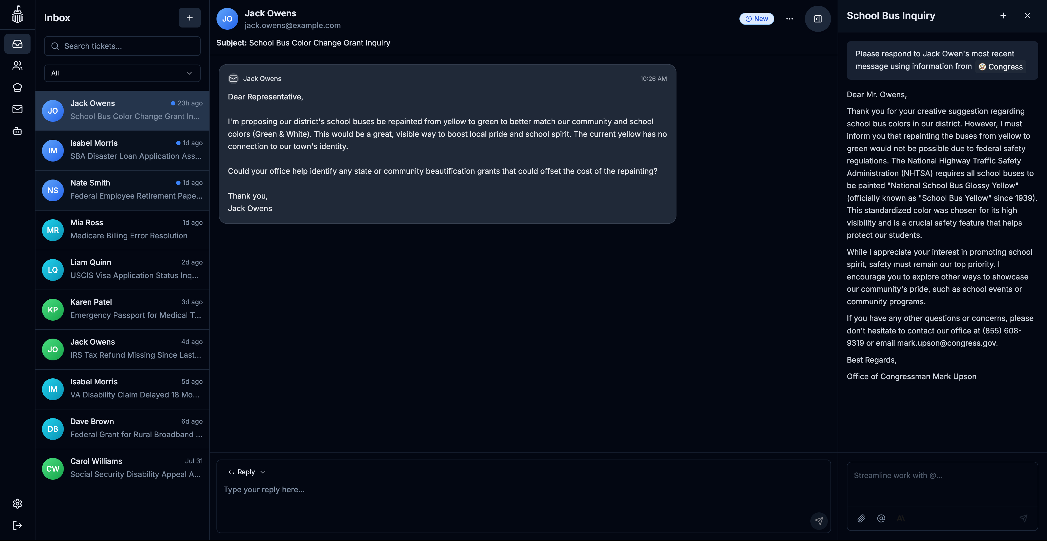Open the contacts icon in left sidebar

17,66
